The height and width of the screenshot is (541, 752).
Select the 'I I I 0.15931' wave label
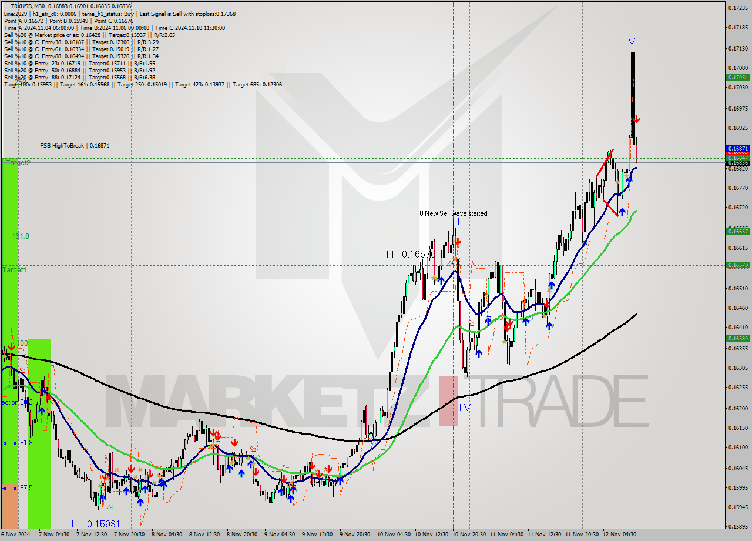[95, 523]
